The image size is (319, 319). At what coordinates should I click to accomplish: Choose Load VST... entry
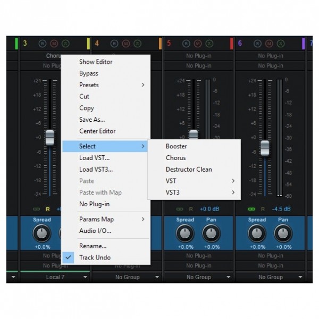106,158
